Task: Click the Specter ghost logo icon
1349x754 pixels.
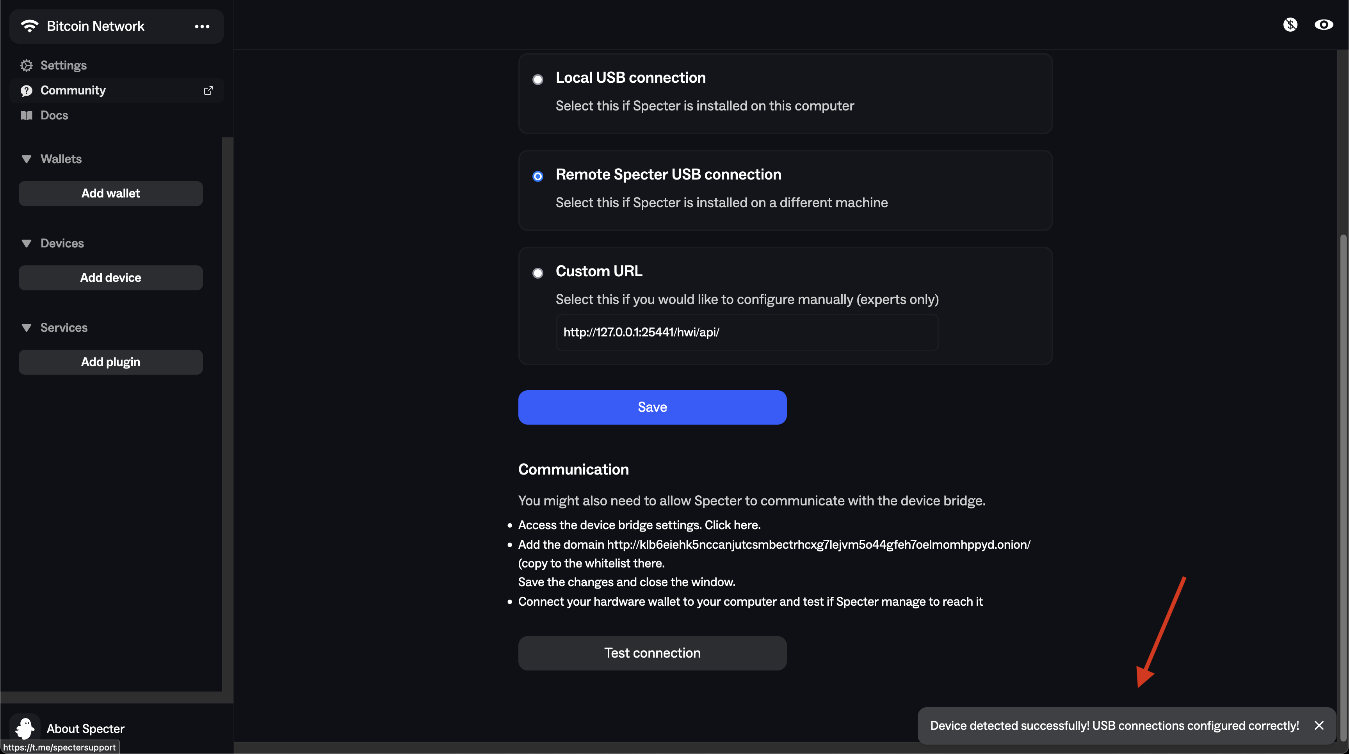Action: click(x=25, y=728)
